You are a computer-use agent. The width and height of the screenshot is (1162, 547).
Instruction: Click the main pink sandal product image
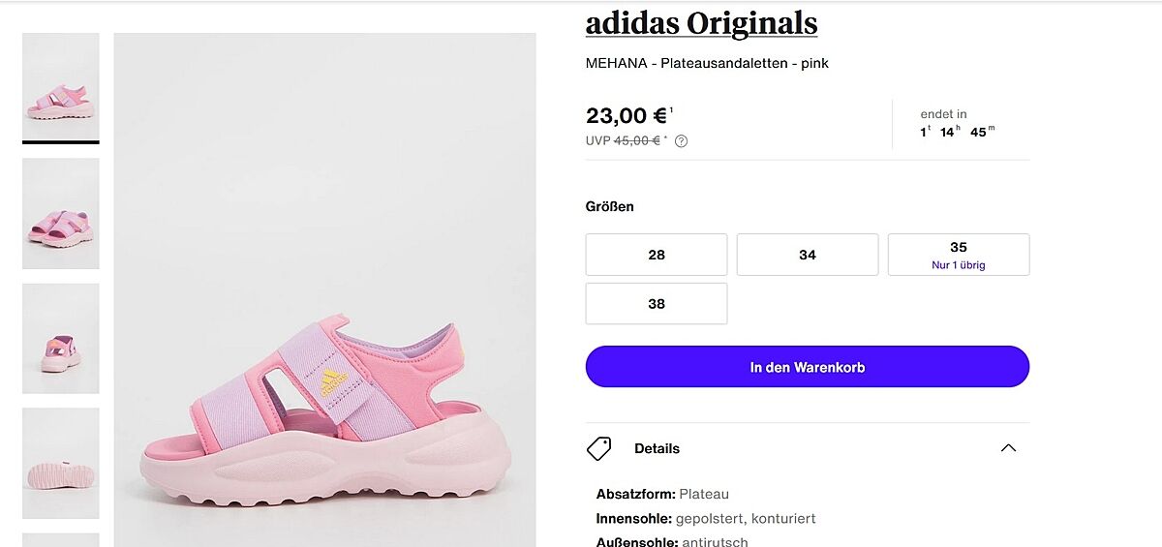[324, 290]
